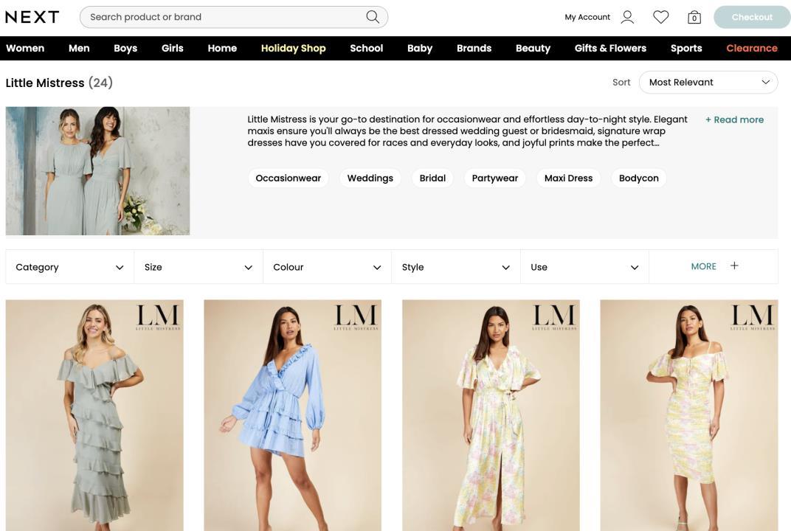Select the Weddings tag
The height and width of the screenshot is (531, 791).
[370, 178]
